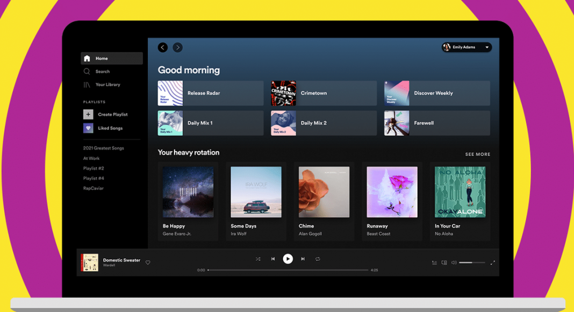
Task: Open Playlist #2 in sidebar
Action: tap(94, 168)
